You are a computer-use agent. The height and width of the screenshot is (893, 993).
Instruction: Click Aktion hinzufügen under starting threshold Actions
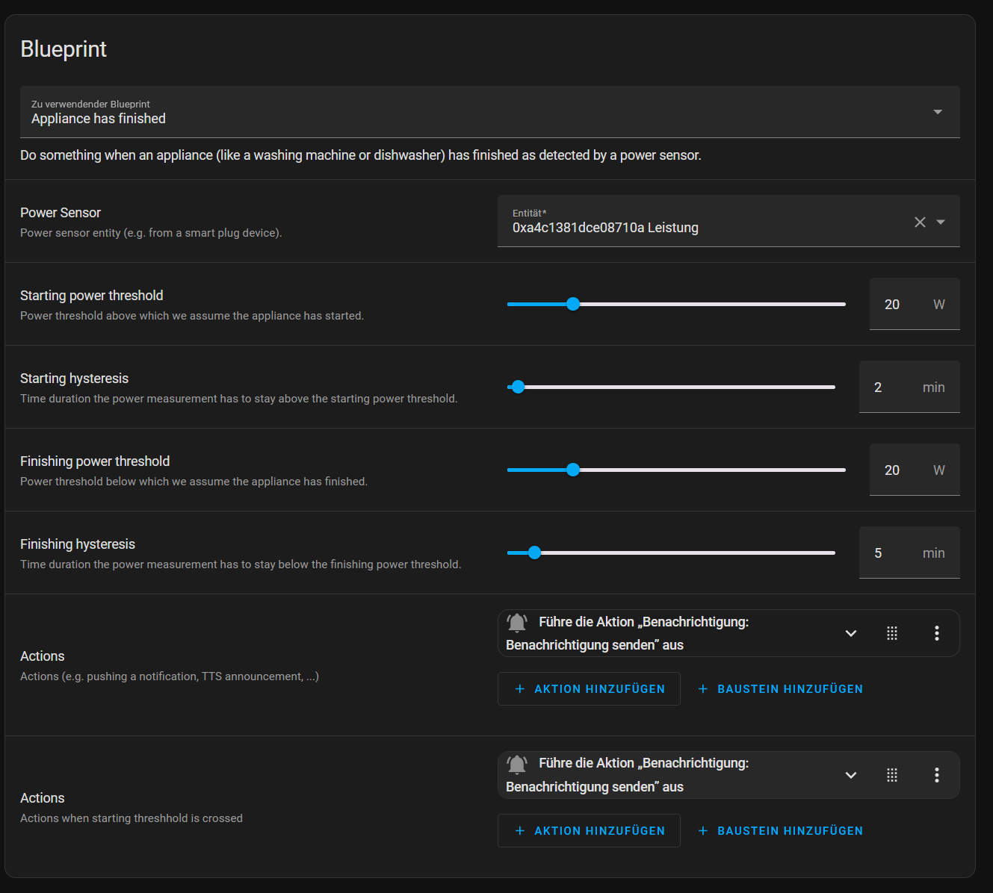[x=589, y=830]
